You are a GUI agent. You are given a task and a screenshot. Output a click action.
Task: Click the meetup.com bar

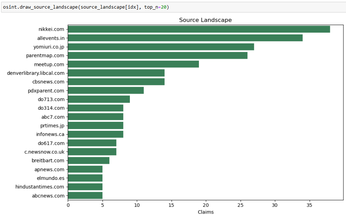tap(133, 64)
